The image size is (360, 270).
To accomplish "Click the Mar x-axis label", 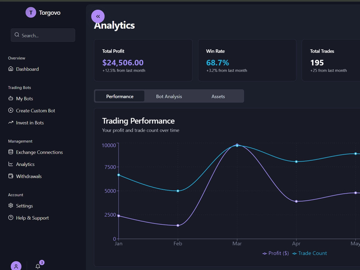I will [x=237, y=243].
